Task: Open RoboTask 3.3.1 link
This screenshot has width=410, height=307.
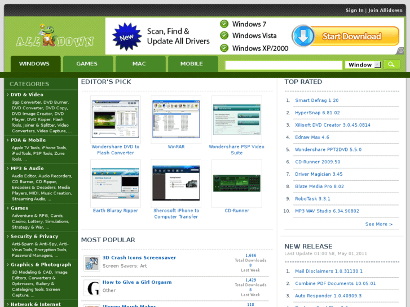Action: pos(313,199)
